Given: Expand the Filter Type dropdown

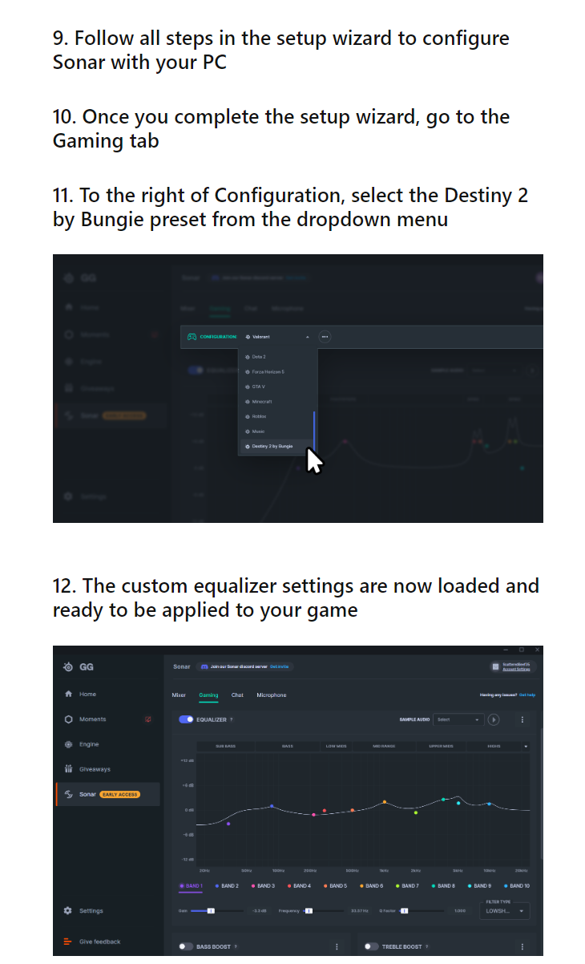Looking at the screenshot, I should click(x=505, y=911).
